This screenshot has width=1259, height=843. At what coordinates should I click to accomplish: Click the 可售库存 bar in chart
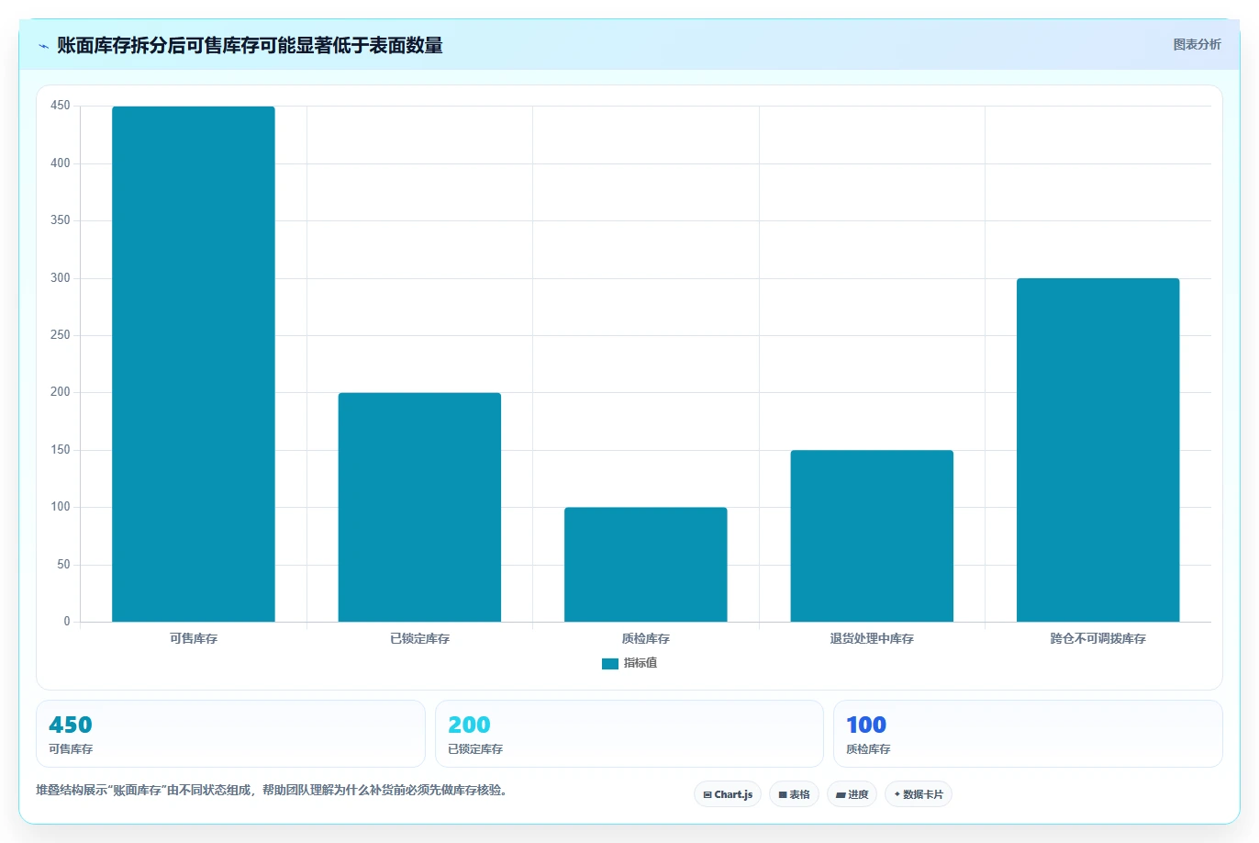click(x=194, y=364)
